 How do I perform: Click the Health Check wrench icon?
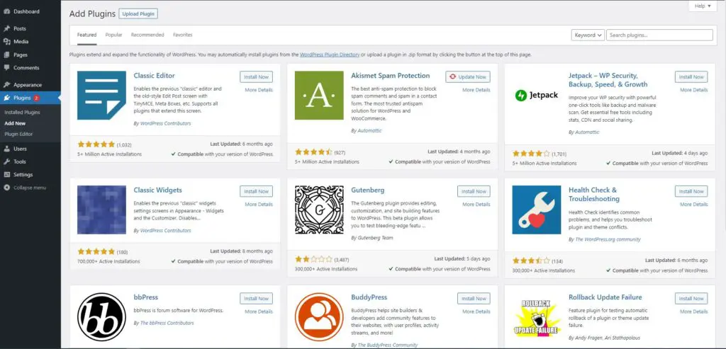(537, 210)
